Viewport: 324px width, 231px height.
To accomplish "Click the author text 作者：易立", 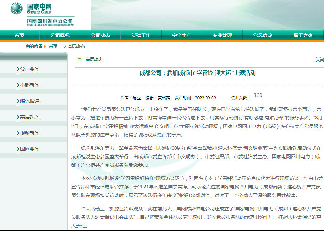I will coord(131,98).
